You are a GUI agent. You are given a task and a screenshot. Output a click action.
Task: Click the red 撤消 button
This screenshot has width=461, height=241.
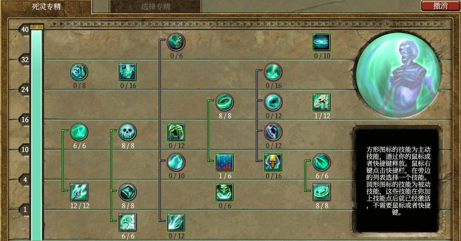tap(440, 6)
